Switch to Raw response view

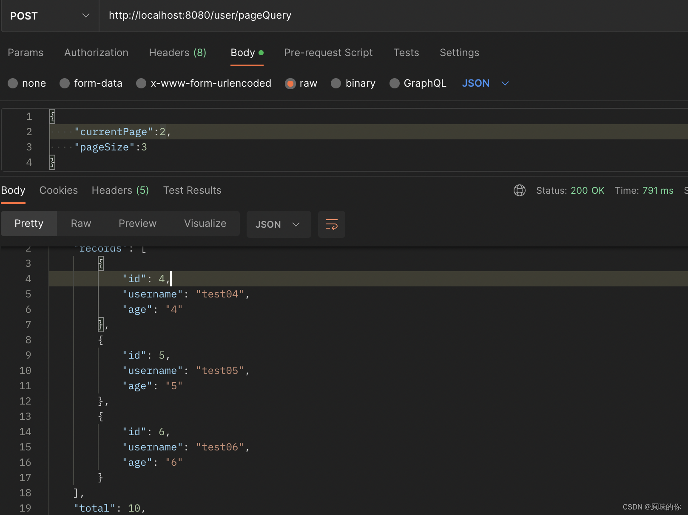pyautogui.click(x=81, y=224)
